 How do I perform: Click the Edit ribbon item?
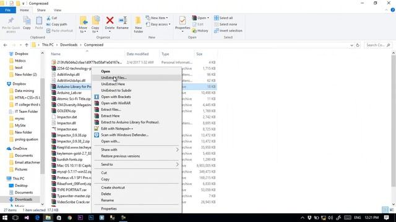[198, 25]
